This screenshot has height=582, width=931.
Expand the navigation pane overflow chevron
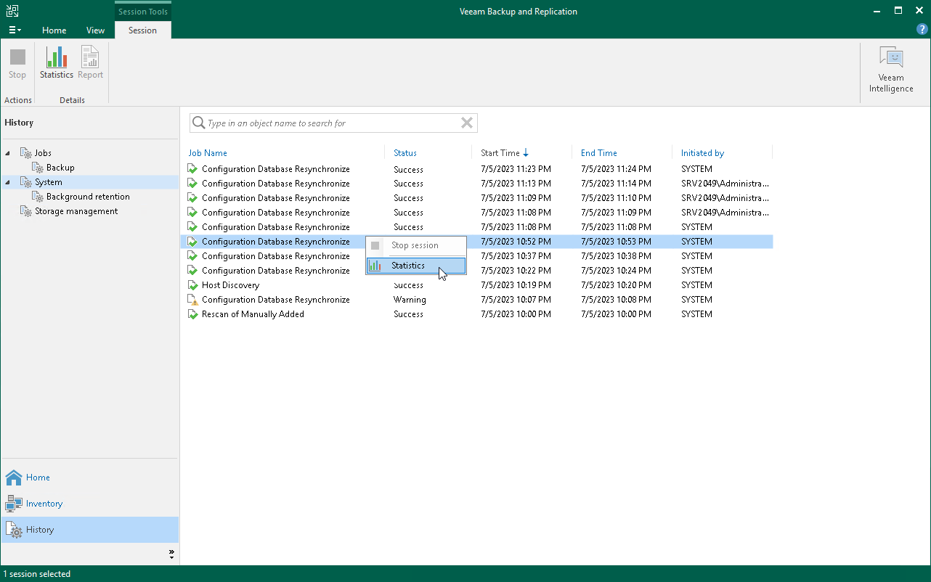coord(171,554)
